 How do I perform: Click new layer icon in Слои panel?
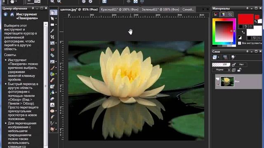tap(214, 57)
